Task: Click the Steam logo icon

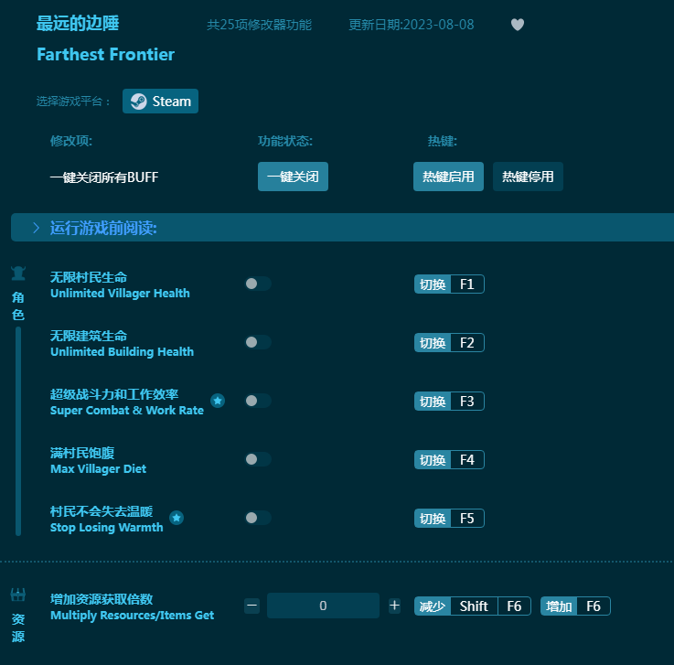Action: tap(138, 102)
